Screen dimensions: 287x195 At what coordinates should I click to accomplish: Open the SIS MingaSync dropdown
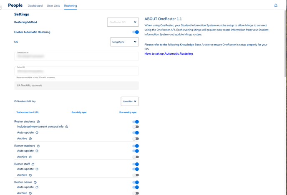[124, 42]
